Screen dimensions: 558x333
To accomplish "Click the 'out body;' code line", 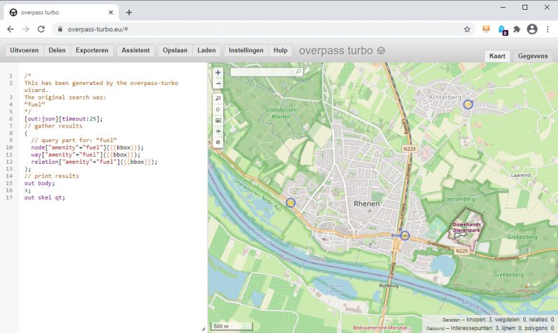I will (40, 183).
